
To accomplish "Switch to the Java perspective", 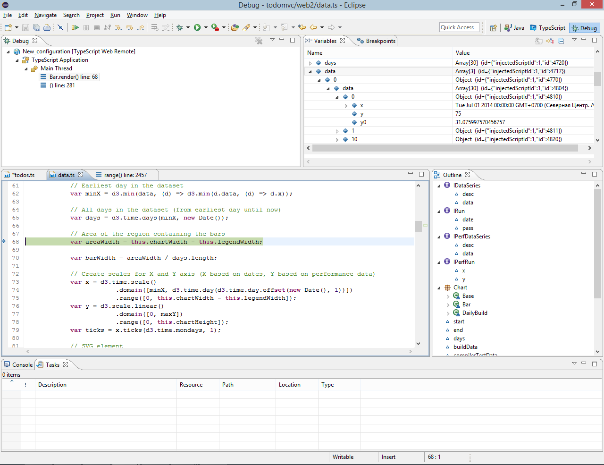I will tap(514, 28).
